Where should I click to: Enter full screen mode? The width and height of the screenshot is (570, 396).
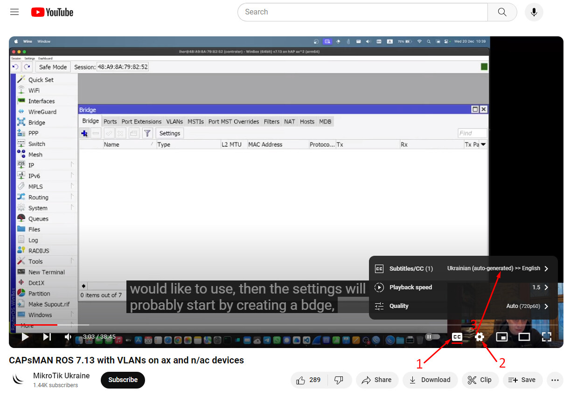click(x=547, y=337)
